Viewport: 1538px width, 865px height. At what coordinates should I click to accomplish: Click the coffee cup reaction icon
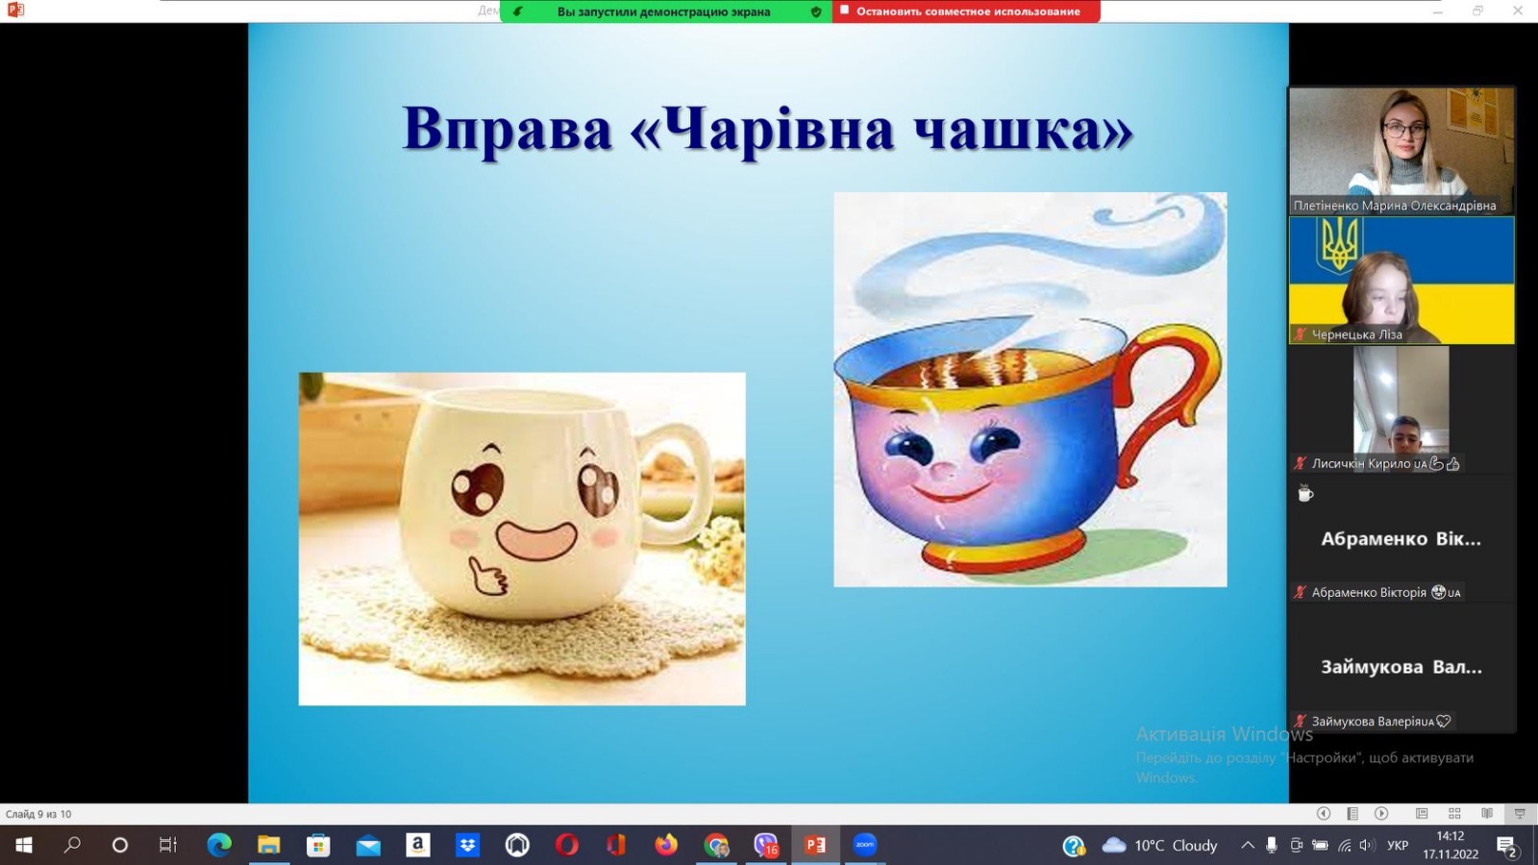(1305, 494)
